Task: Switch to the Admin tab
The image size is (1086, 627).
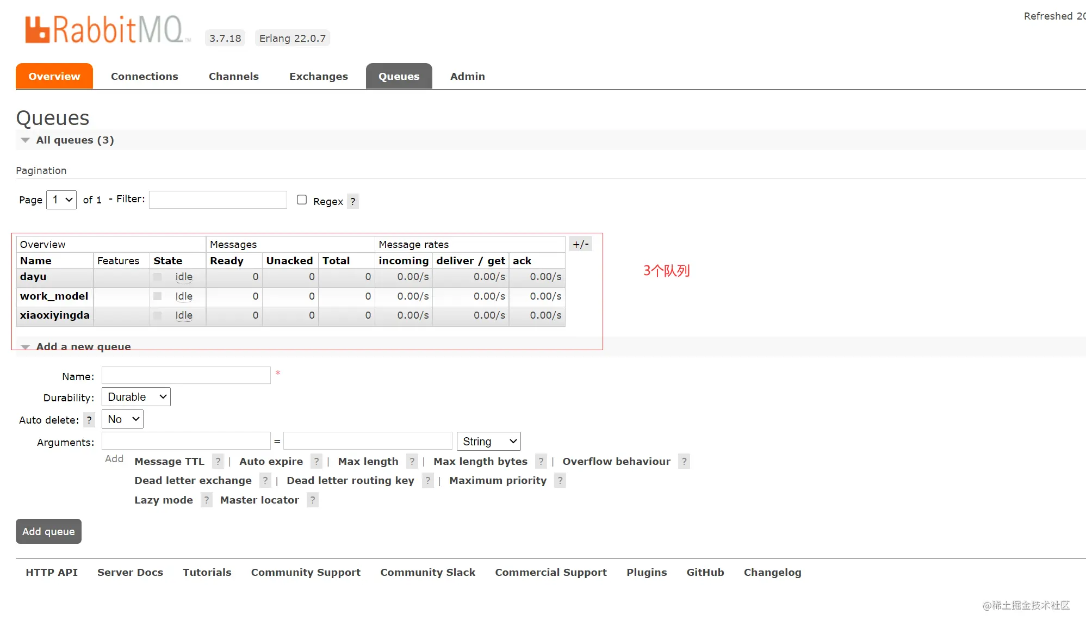Action: click(468, 76)
